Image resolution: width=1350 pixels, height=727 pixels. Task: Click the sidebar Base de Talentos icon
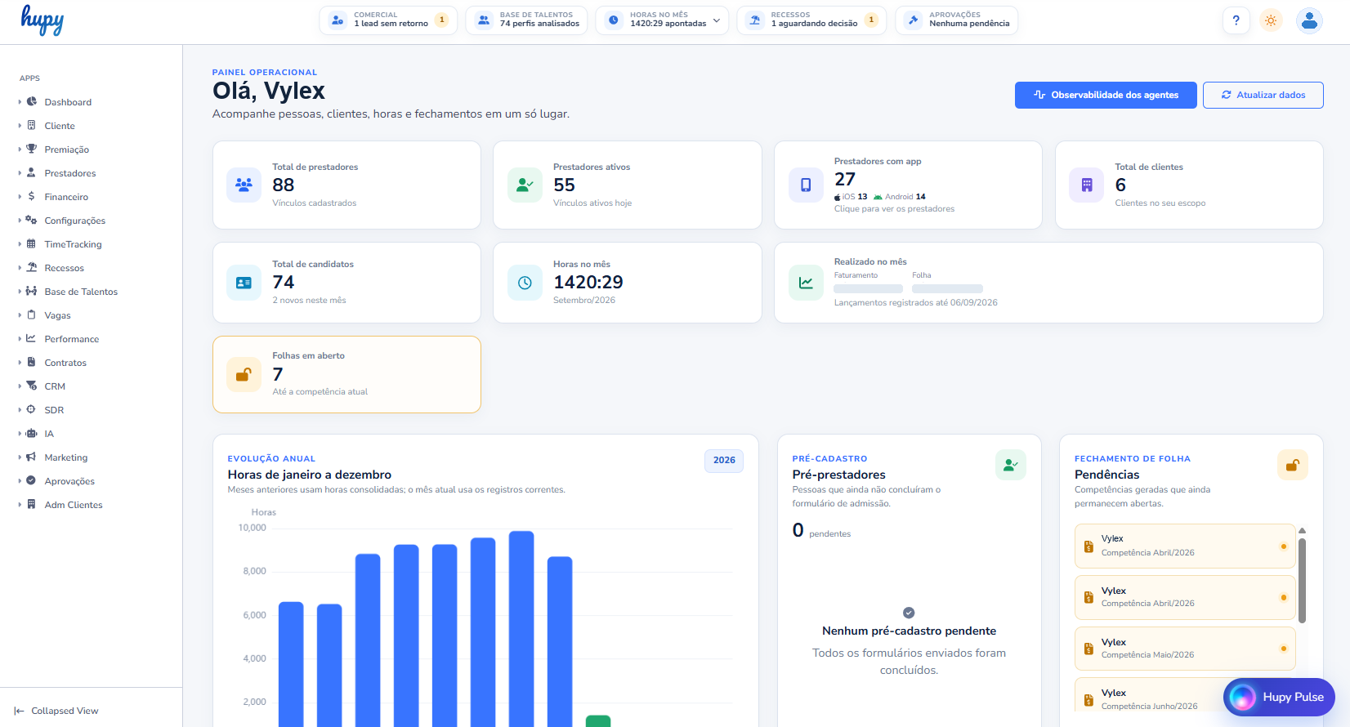click(x=32, y=292)
